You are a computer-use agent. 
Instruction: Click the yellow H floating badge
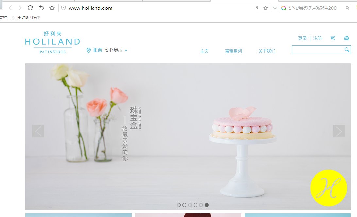pyautogui.click(x=329, y=188)
